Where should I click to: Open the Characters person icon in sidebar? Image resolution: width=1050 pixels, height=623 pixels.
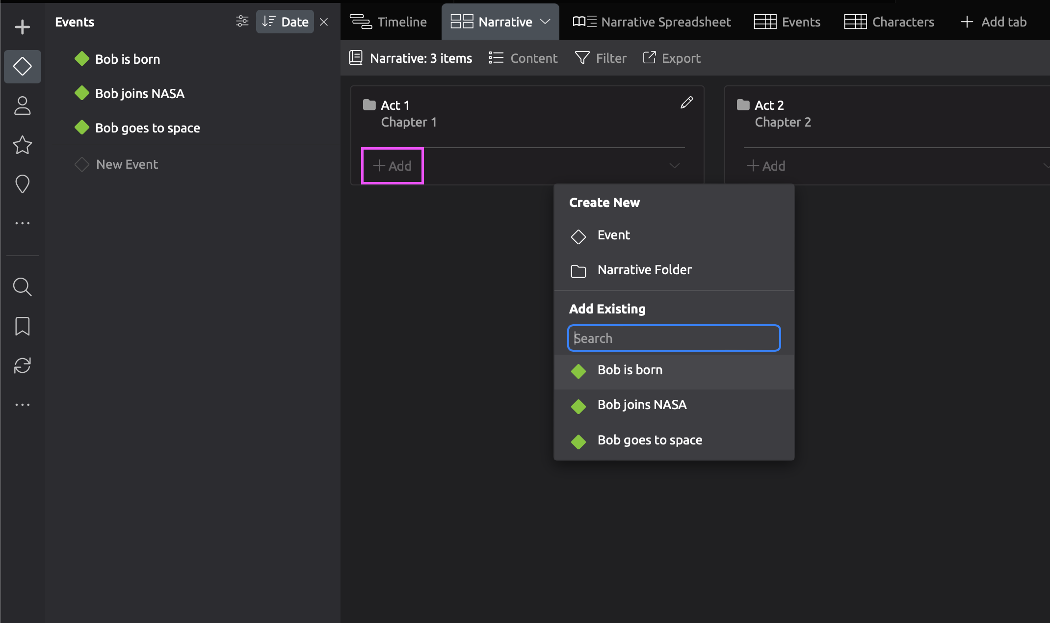click(x=22, y=105)
